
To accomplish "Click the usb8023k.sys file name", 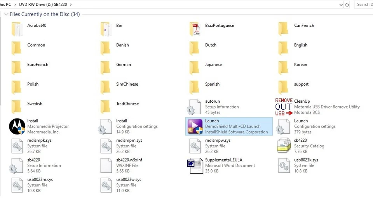I will point(306,160).
